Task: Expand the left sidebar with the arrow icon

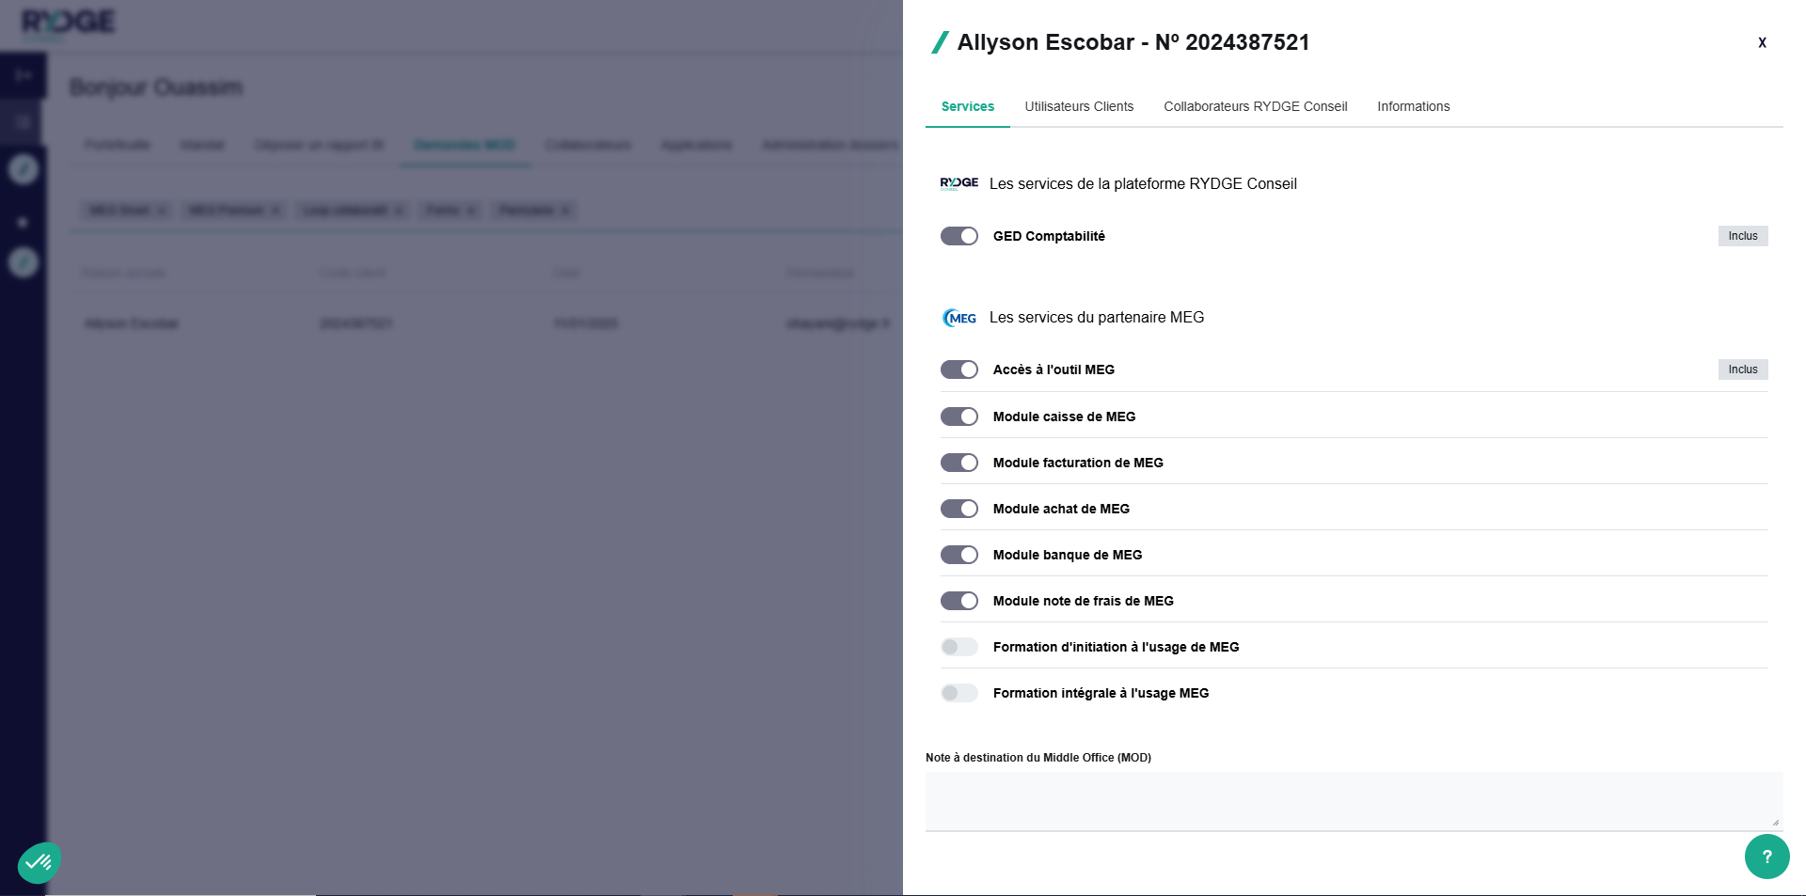Action: 24,75
